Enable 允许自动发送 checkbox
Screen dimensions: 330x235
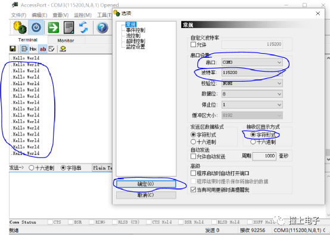click(193, 156)
